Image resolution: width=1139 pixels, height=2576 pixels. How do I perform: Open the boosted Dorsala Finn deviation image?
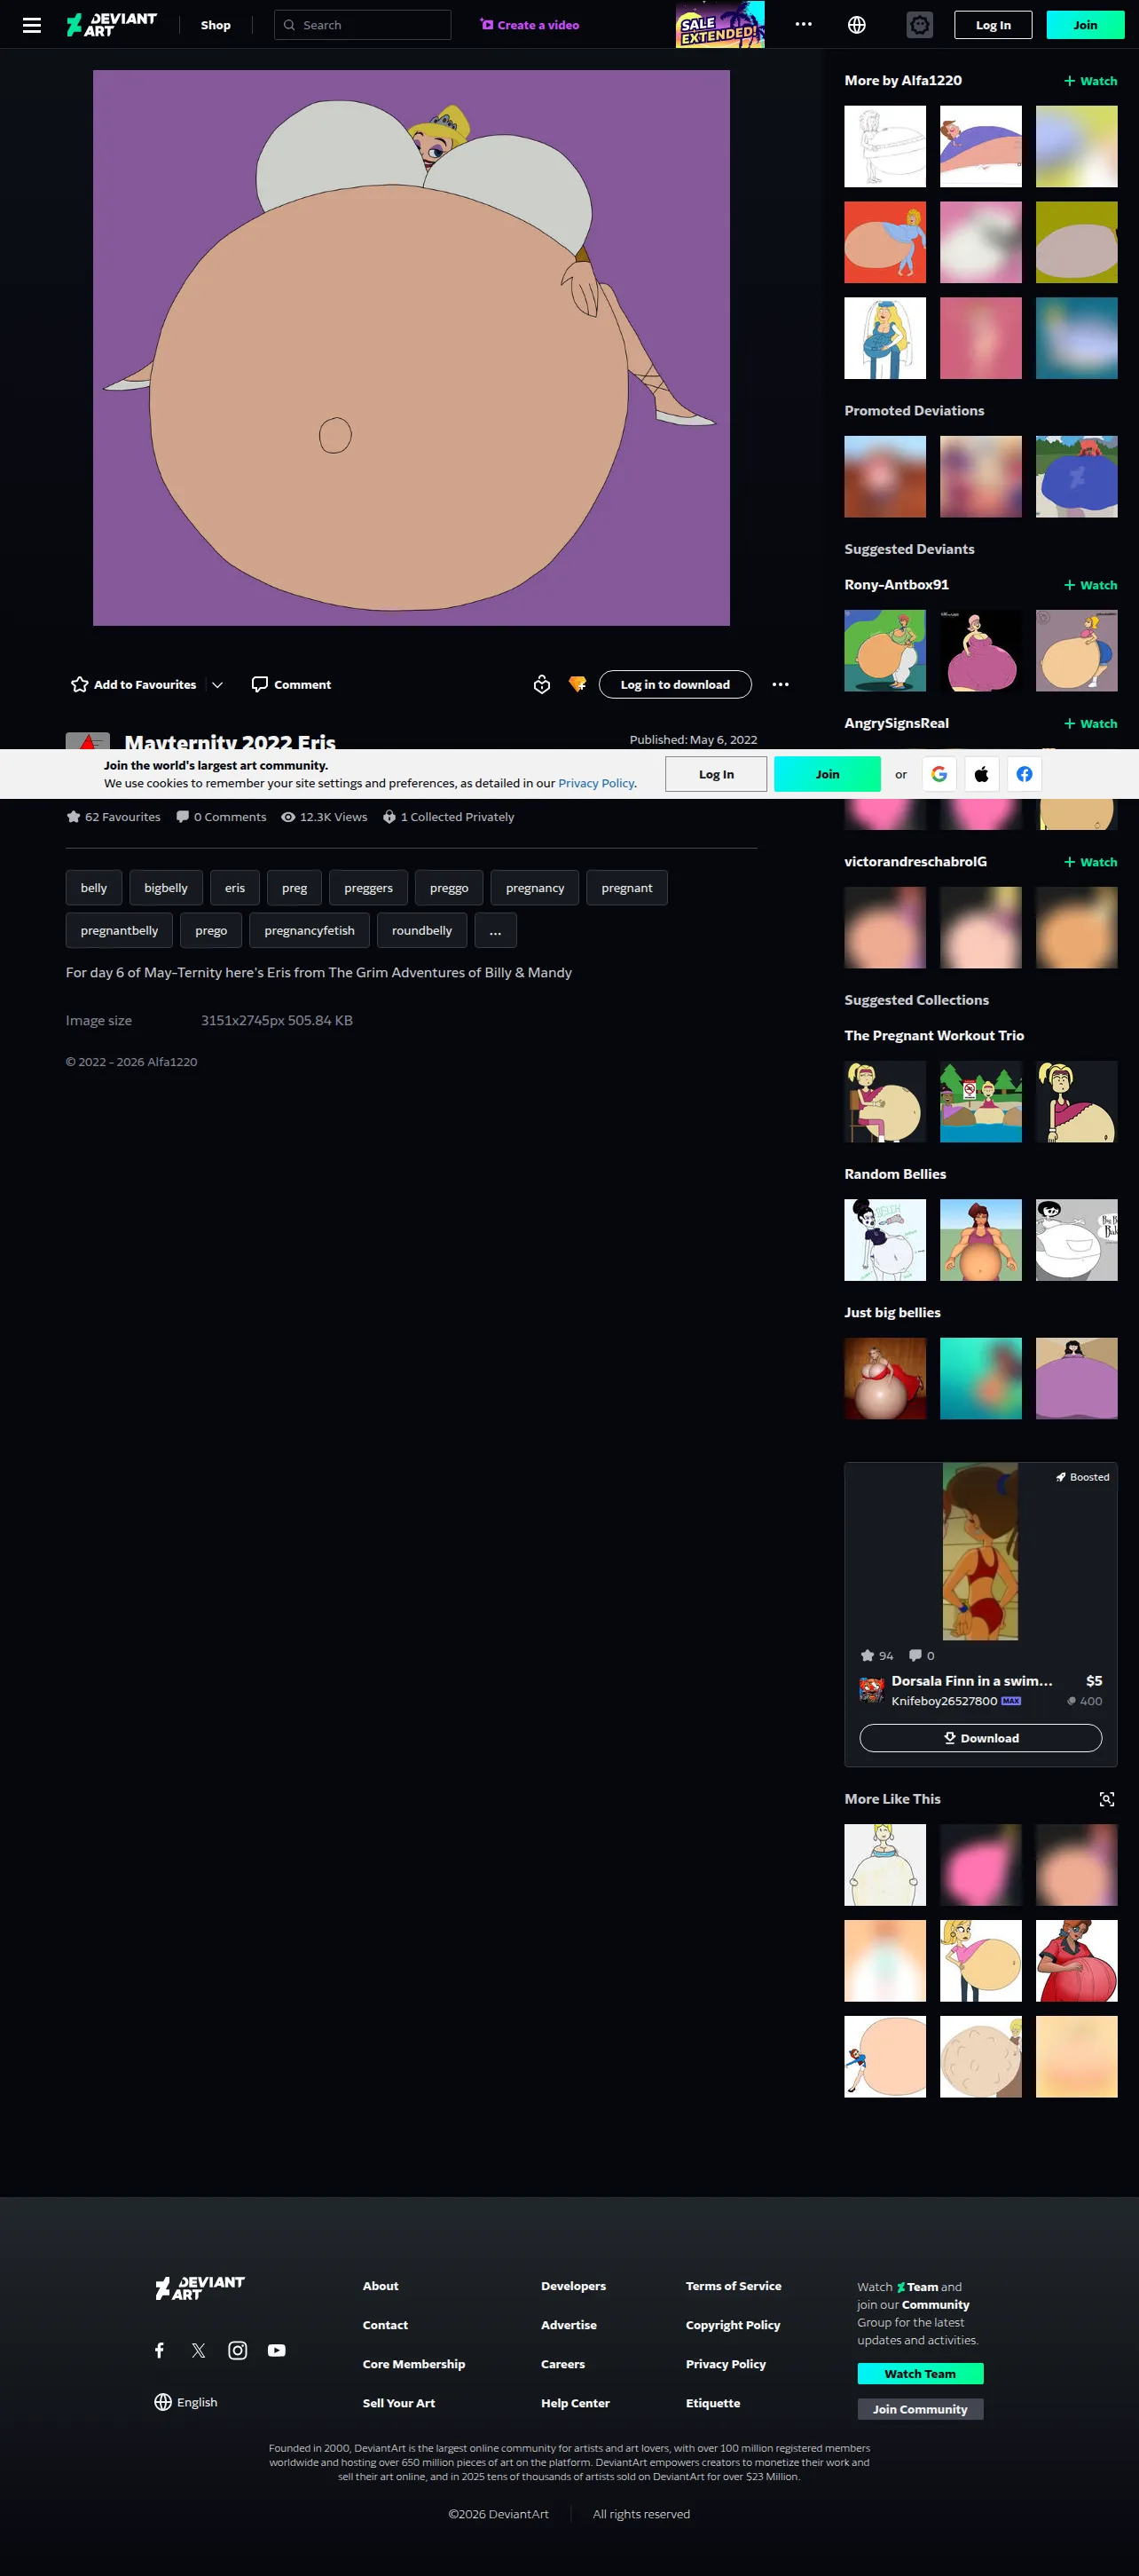[x=980, y=1551]
